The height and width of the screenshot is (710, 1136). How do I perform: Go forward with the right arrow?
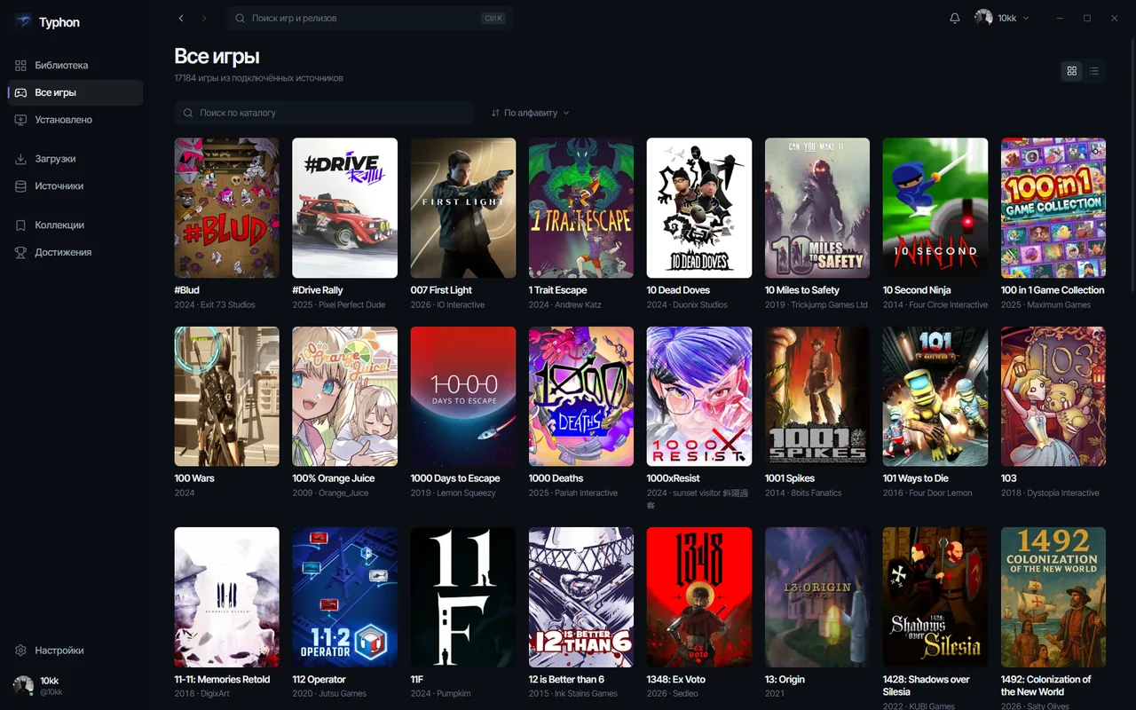pyautogui.click(x=204, y=18)
